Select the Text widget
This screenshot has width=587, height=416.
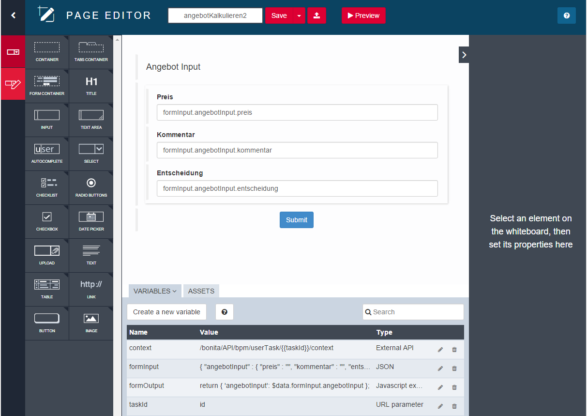tap(91, 255)
